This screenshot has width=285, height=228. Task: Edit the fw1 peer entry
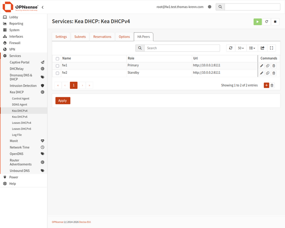coord(261,66)
